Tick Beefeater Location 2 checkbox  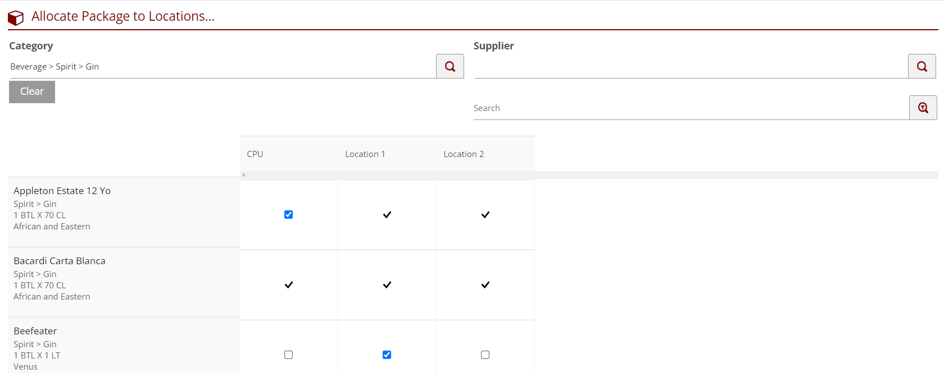pos(485,355)
